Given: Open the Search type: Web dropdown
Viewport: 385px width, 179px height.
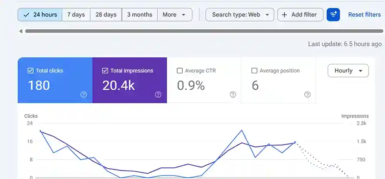Looking at the screenshot, I should [x=240, y=15].
